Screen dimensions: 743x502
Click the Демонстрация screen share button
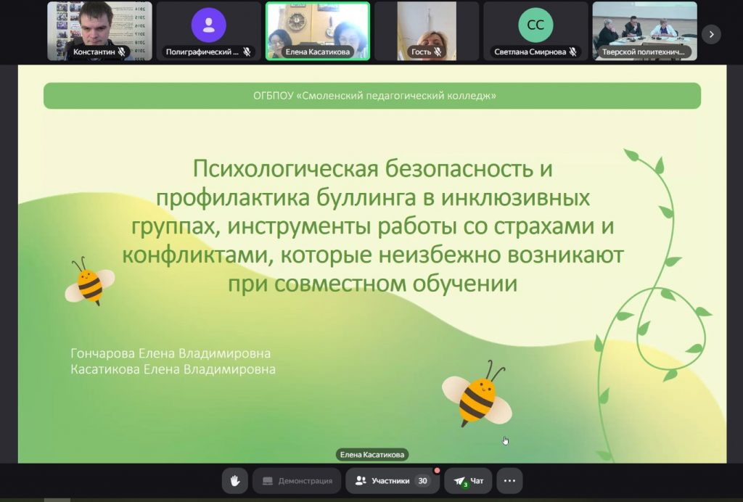coord(297,480)
